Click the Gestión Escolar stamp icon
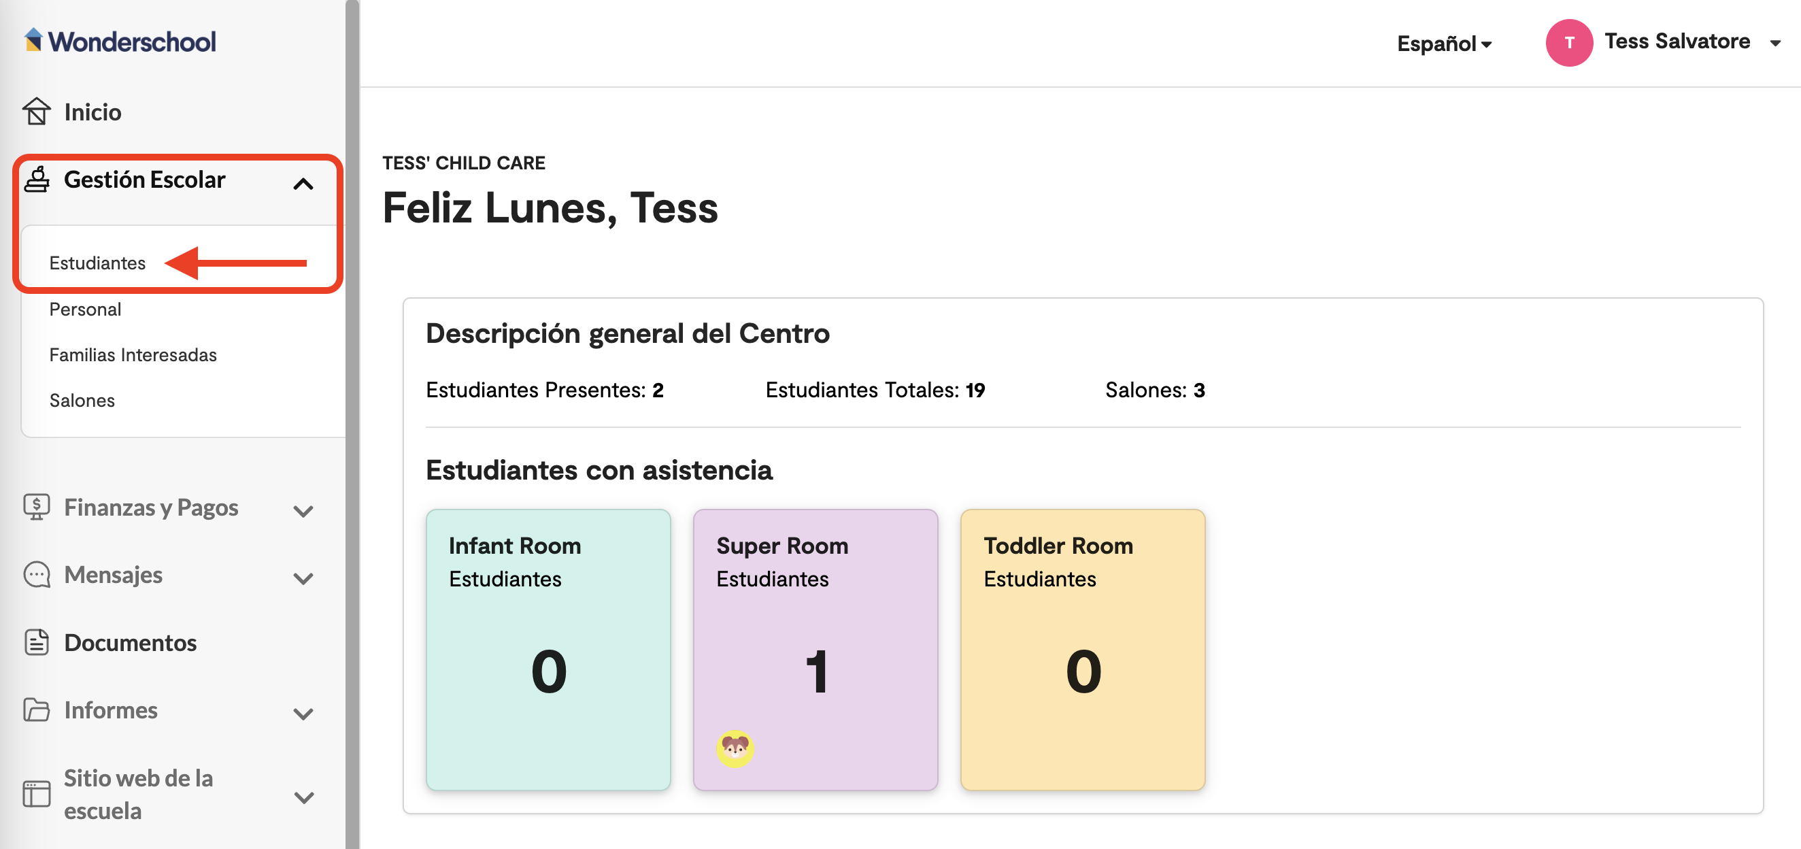 click(36, 179)
